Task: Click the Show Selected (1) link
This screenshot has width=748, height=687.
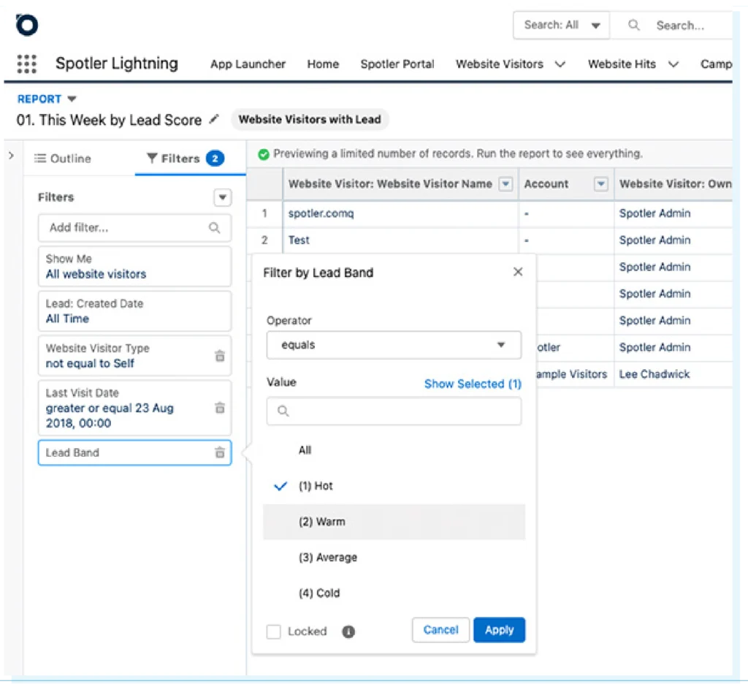Action: coord(472,383)
